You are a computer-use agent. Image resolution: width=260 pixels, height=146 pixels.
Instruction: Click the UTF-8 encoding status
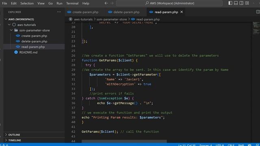[x=219, y=145]
